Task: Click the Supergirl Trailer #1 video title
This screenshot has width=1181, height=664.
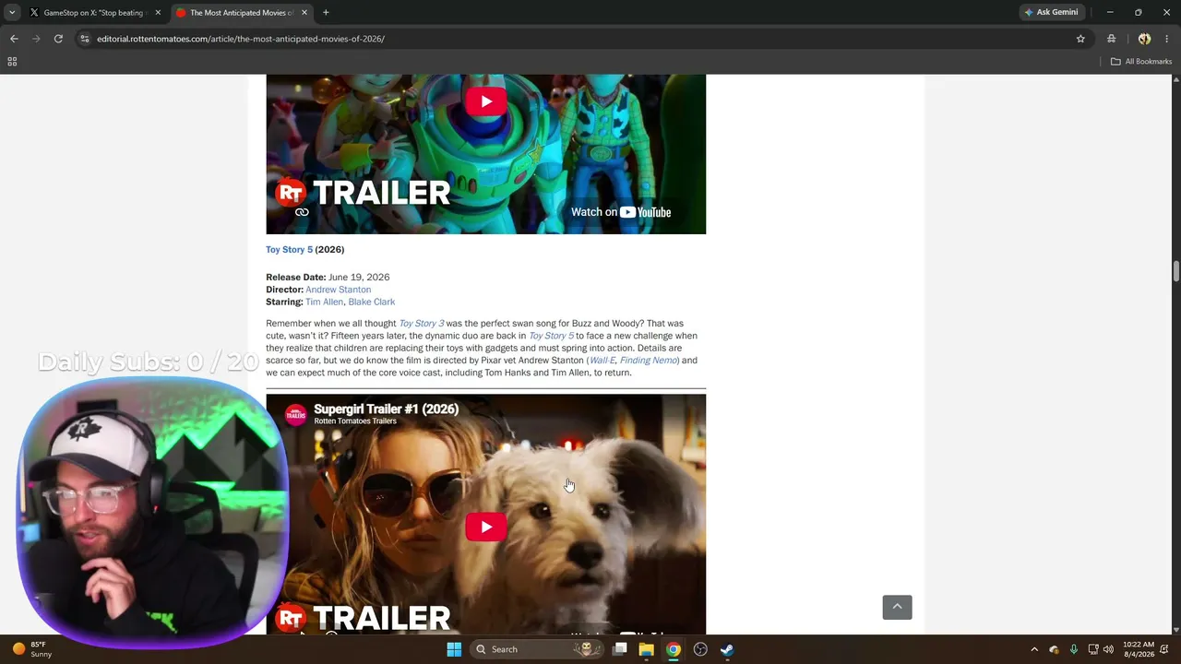Action: click(x=386, y=409)
